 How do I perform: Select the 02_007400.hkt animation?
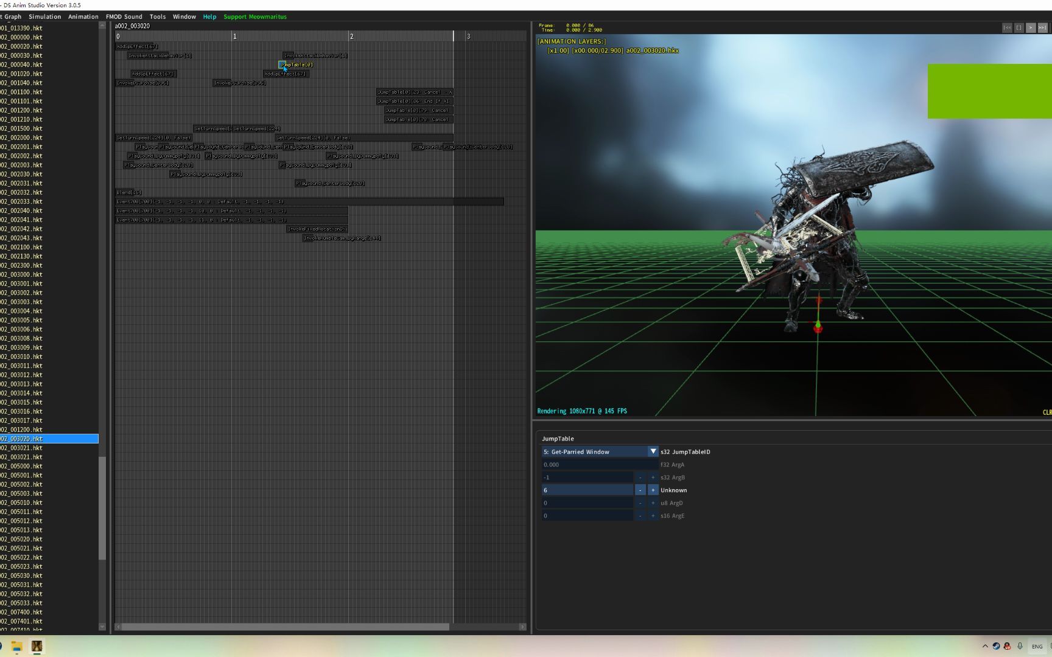pyautogui.click(x=21, y=612)
